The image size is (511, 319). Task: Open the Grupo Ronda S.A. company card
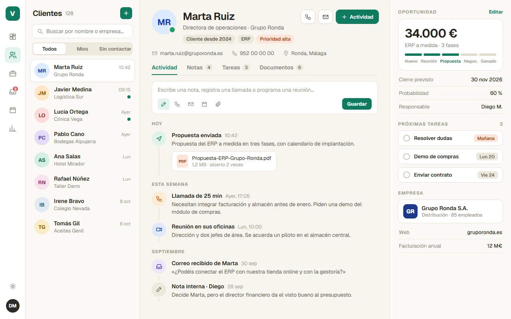(450, 211)
